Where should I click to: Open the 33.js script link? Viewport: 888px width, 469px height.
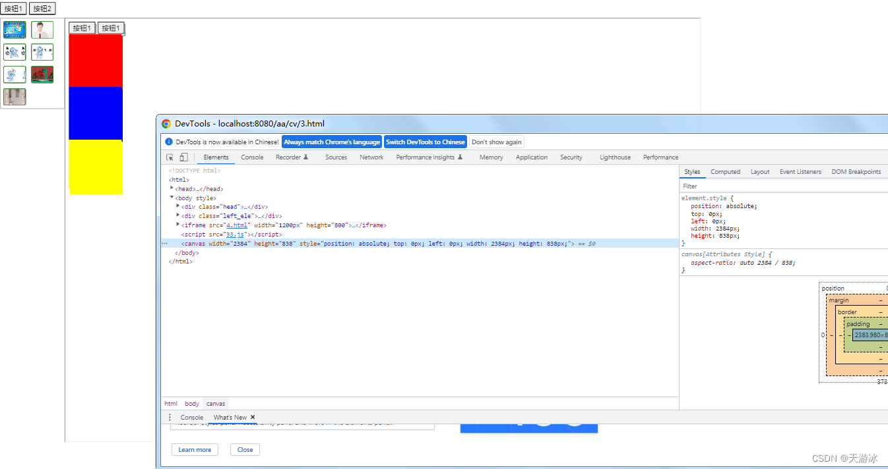(x=234, y=234)
